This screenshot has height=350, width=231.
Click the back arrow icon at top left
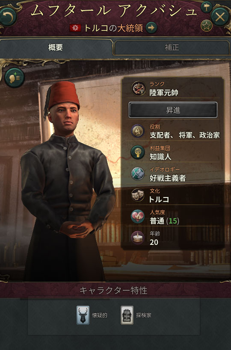[x=8, y=17]
